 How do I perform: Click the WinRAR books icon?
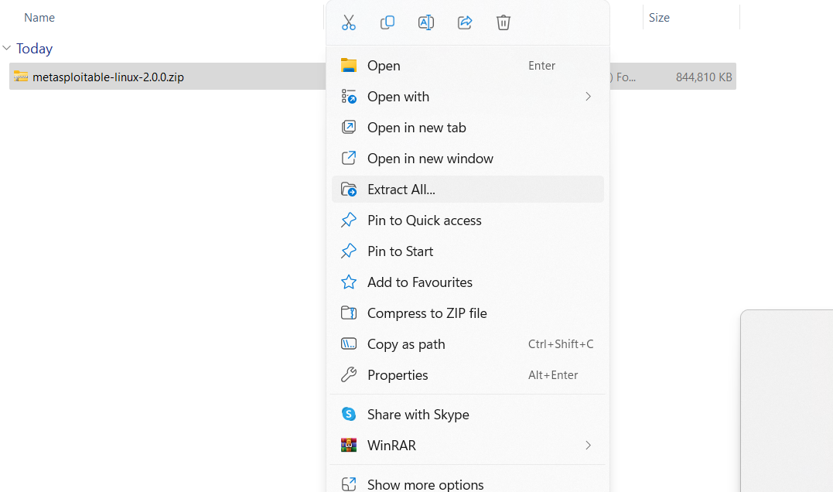(349, 446)
